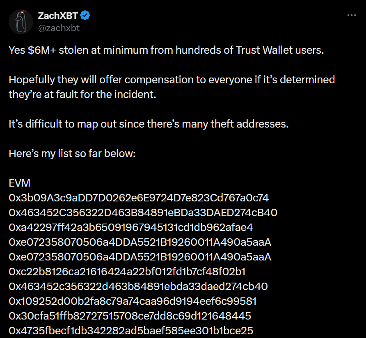Open the tweet options ellipsis menu
This screenshot has height=338, width=366.
[351, 15]
